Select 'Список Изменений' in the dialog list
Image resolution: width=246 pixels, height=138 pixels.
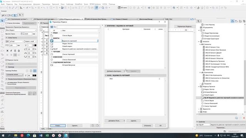[x=74, y=60]
